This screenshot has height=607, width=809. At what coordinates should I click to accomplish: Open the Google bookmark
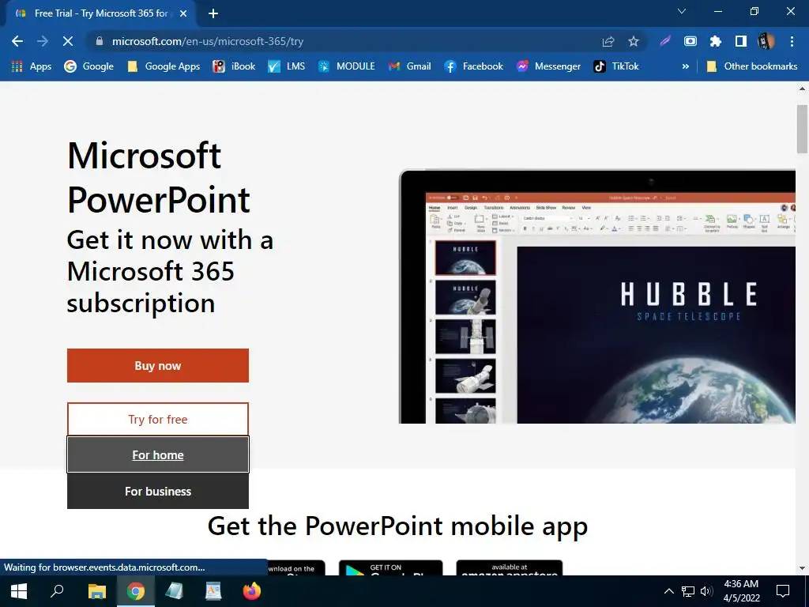pyautogui.click(x=88, y=66)
